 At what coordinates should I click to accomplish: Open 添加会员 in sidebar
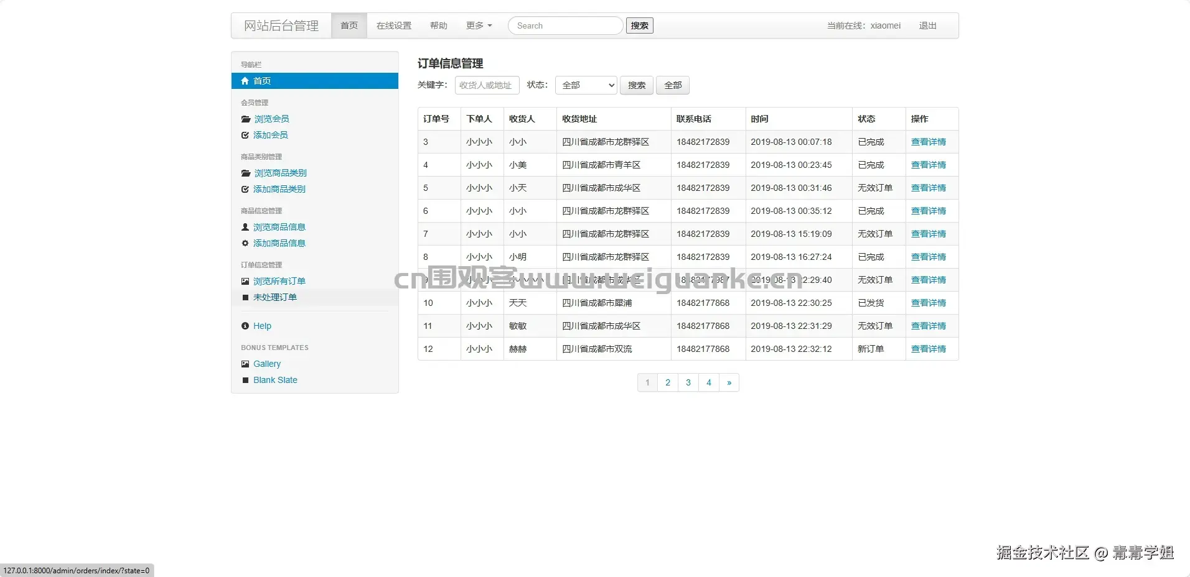(x=270, y=135)
